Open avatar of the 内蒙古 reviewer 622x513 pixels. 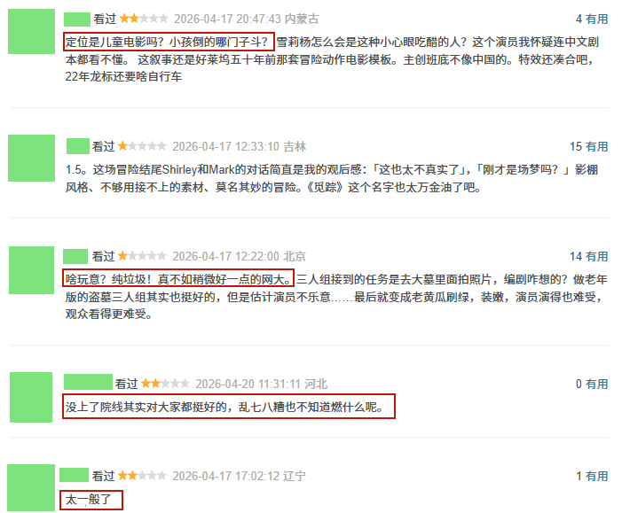point(31,31)
